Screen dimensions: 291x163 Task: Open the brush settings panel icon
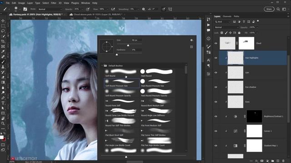pos(25,9)
